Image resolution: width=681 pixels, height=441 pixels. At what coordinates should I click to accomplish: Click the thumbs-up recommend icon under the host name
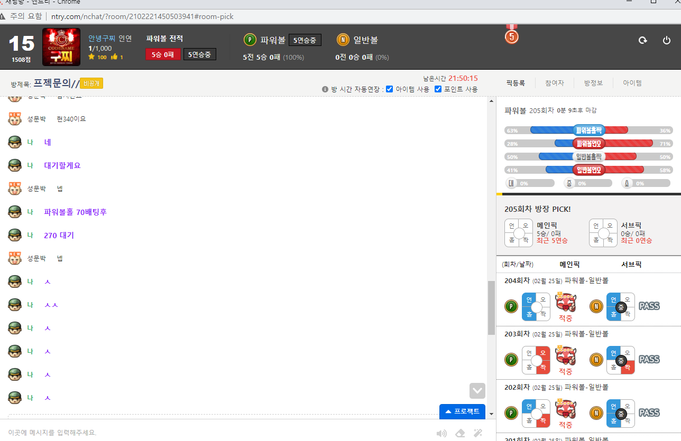114,57
